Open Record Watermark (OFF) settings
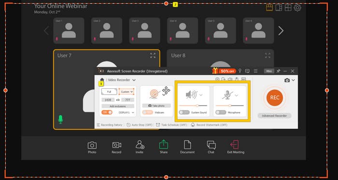The image size is (338, 180). tap(209, 125)
